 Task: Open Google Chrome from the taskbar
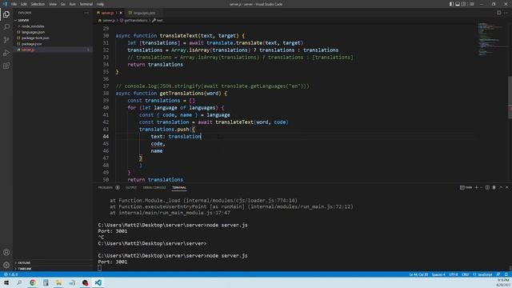33,282
